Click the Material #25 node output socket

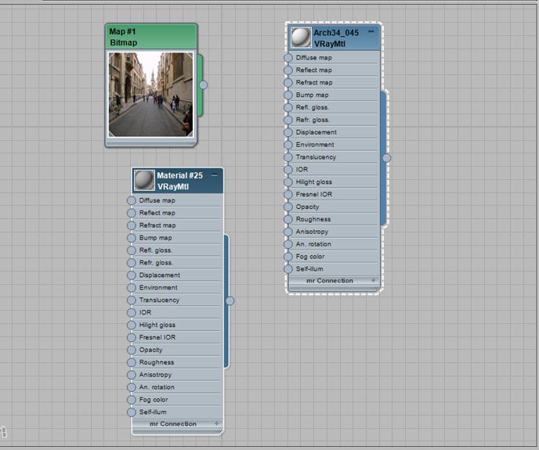point(230,301)
